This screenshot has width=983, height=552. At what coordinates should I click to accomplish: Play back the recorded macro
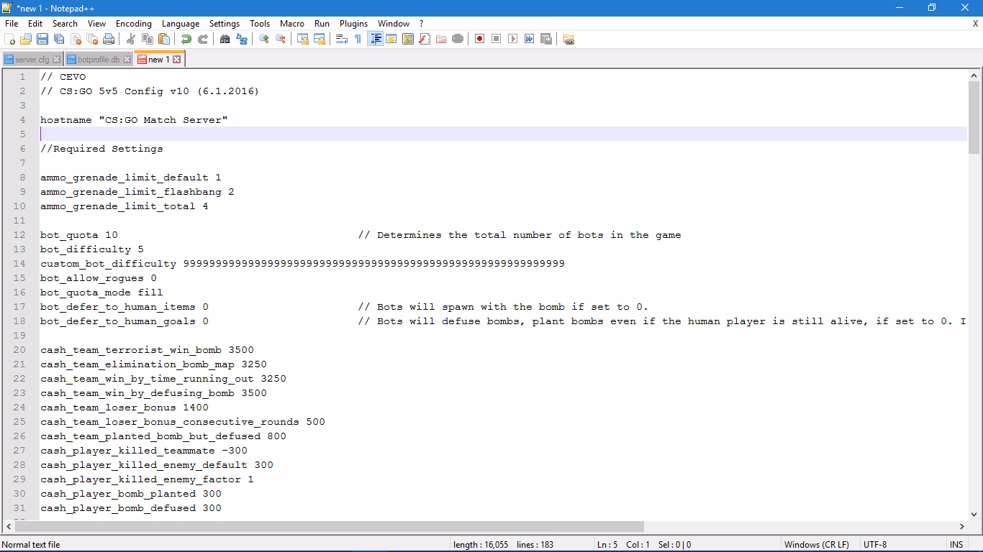click(513, 39)
